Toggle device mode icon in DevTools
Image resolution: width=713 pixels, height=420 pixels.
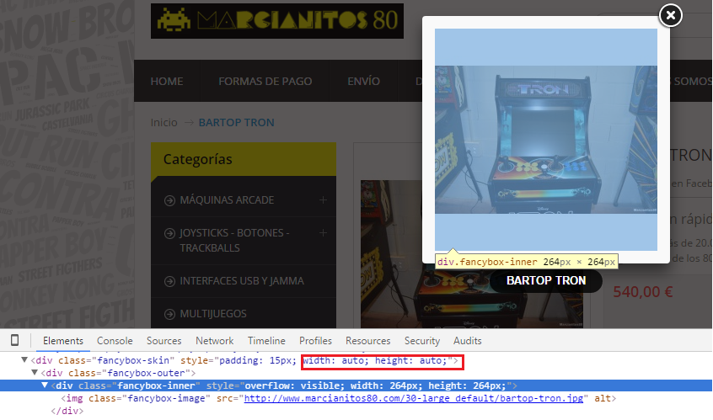[x=14, y=340]
